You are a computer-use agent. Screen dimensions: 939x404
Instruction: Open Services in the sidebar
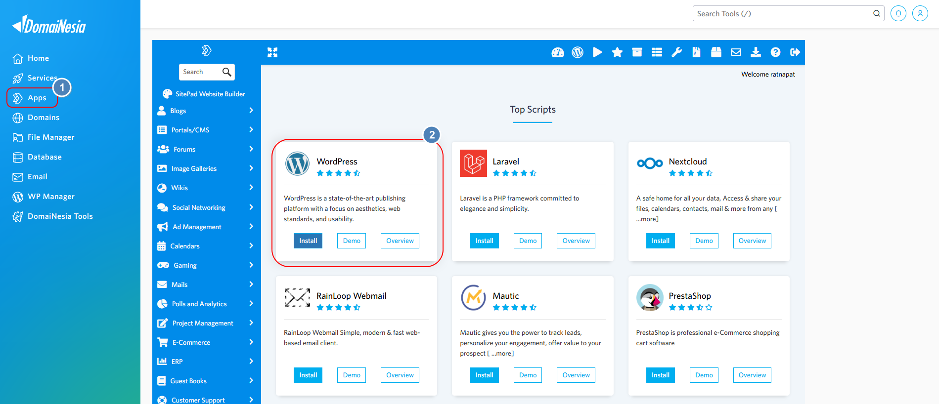(35, 78)
